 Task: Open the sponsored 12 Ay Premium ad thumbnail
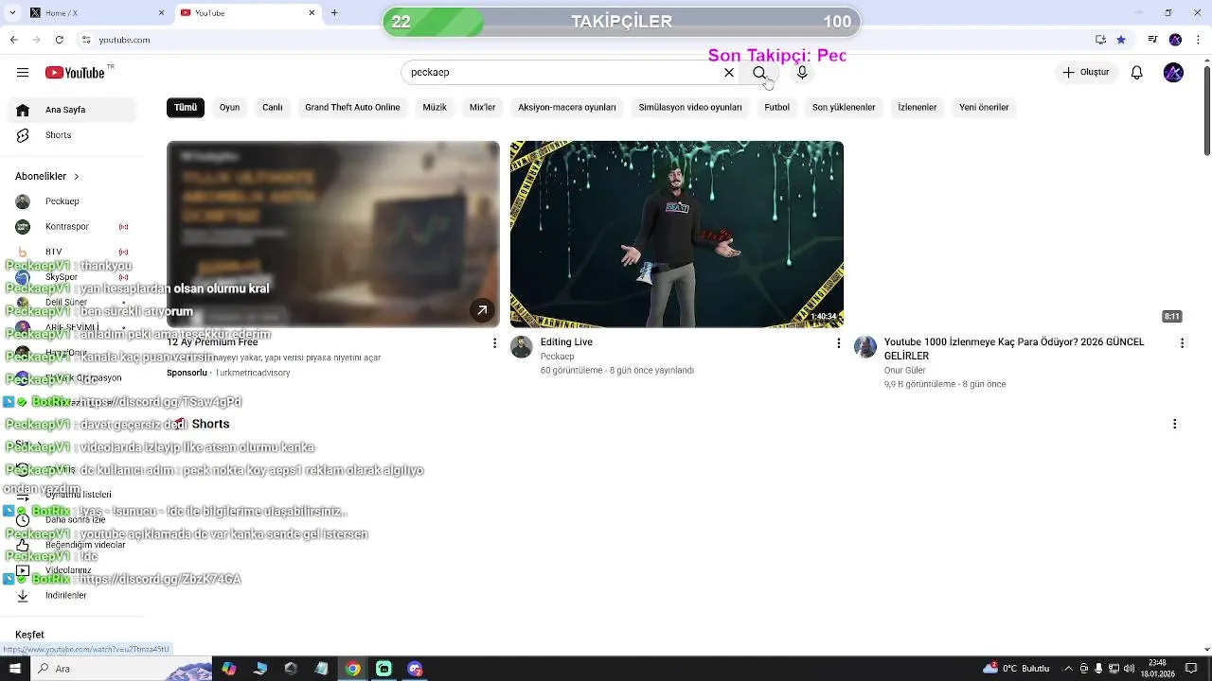pos(333,235)
